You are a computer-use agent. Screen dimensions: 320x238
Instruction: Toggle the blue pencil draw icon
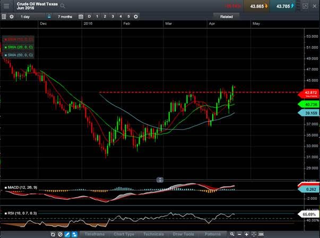67,234
